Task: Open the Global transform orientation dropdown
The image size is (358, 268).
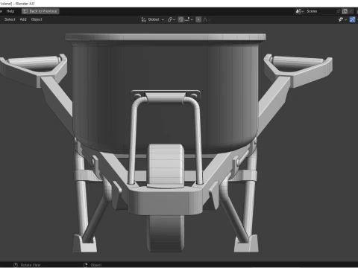Action: click(153, 19)
